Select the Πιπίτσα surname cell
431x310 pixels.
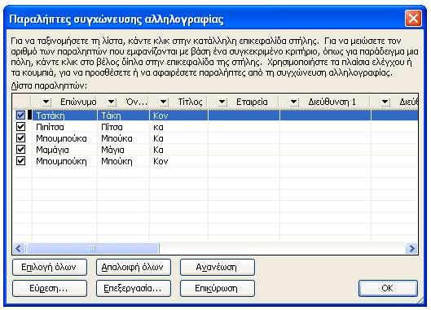[64, 127]
